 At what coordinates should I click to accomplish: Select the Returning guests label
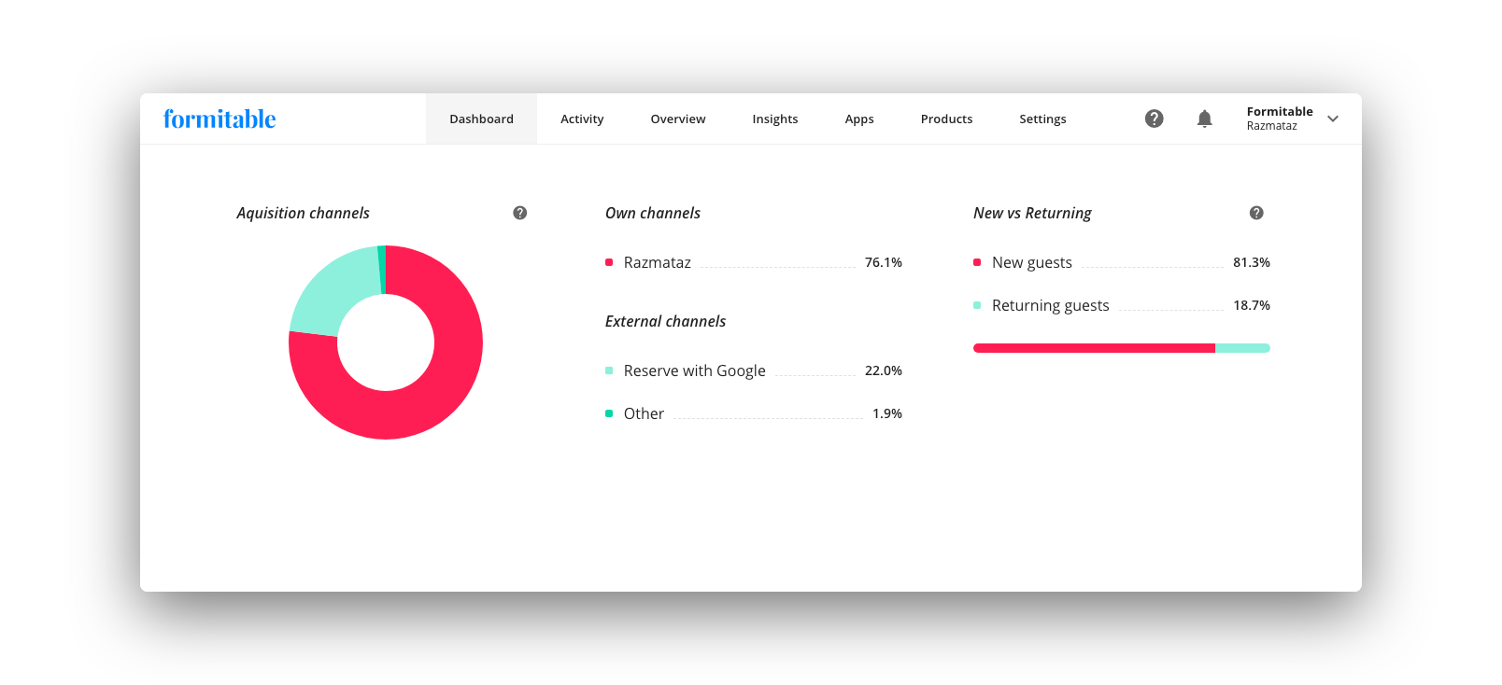coord(1051,305)
